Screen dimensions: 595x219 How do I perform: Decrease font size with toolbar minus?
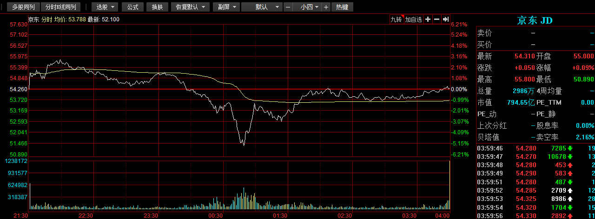pos(288,7)
